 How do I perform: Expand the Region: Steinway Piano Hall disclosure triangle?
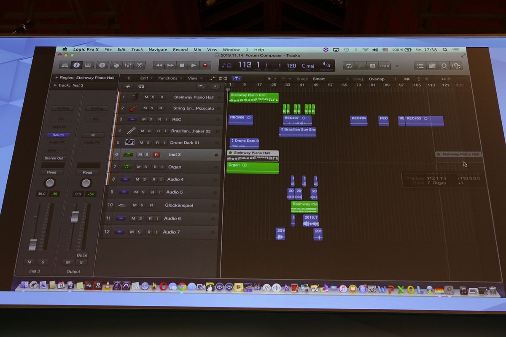point(57,78)
